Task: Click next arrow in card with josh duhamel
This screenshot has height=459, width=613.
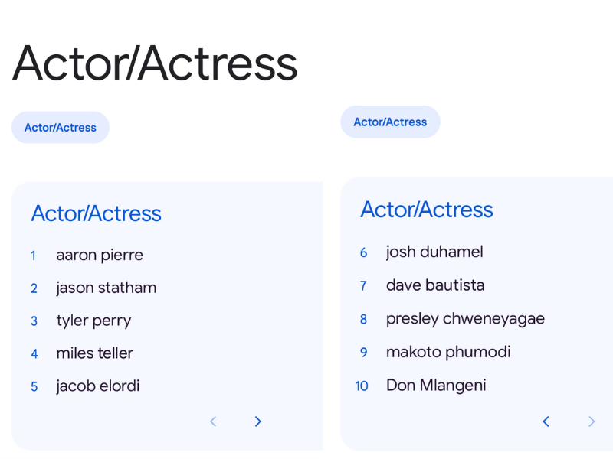Action: (591, 422)
